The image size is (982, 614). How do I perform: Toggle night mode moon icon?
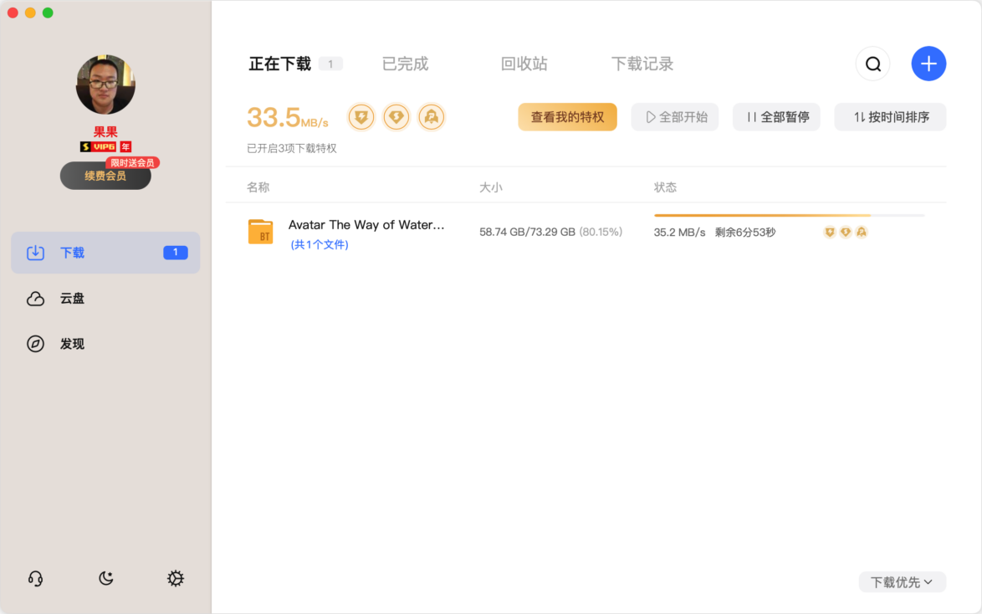(x=106, y=578)
